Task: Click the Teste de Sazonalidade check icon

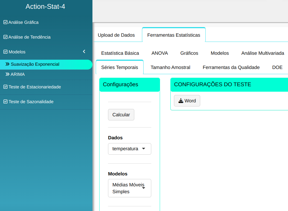Action: (x=5, y=102)
